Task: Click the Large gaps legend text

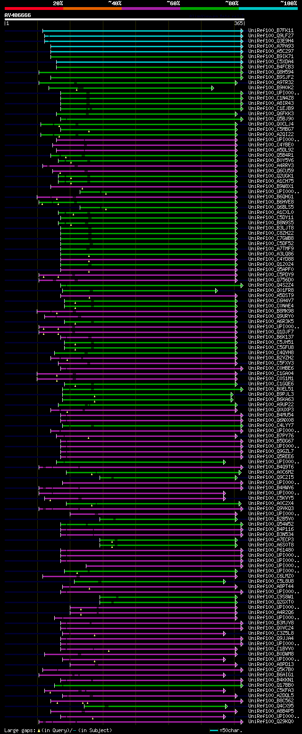Action: click(20, 730)
